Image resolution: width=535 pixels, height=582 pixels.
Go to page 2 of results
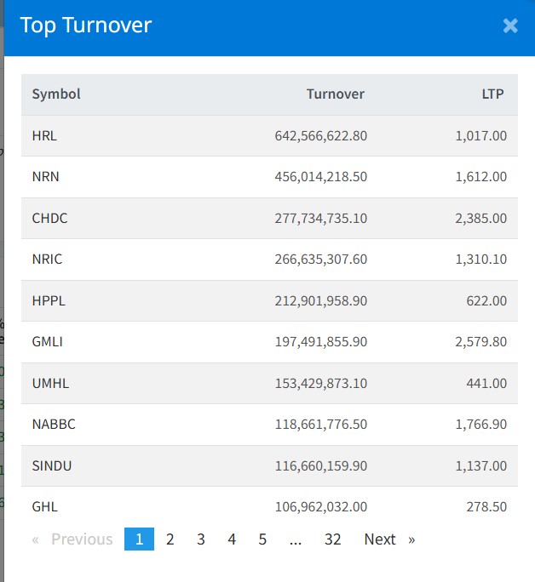click(170, 539)
